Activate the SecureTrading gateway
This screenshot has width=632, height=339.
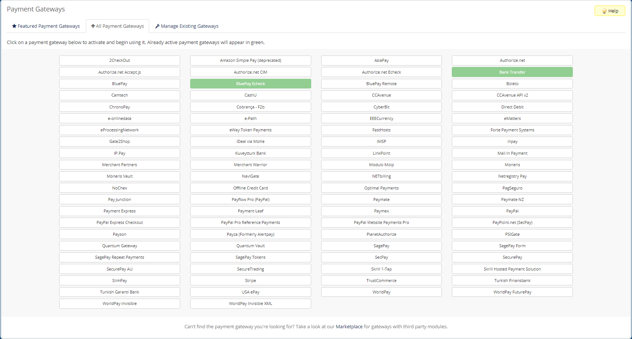click(251, 269)
